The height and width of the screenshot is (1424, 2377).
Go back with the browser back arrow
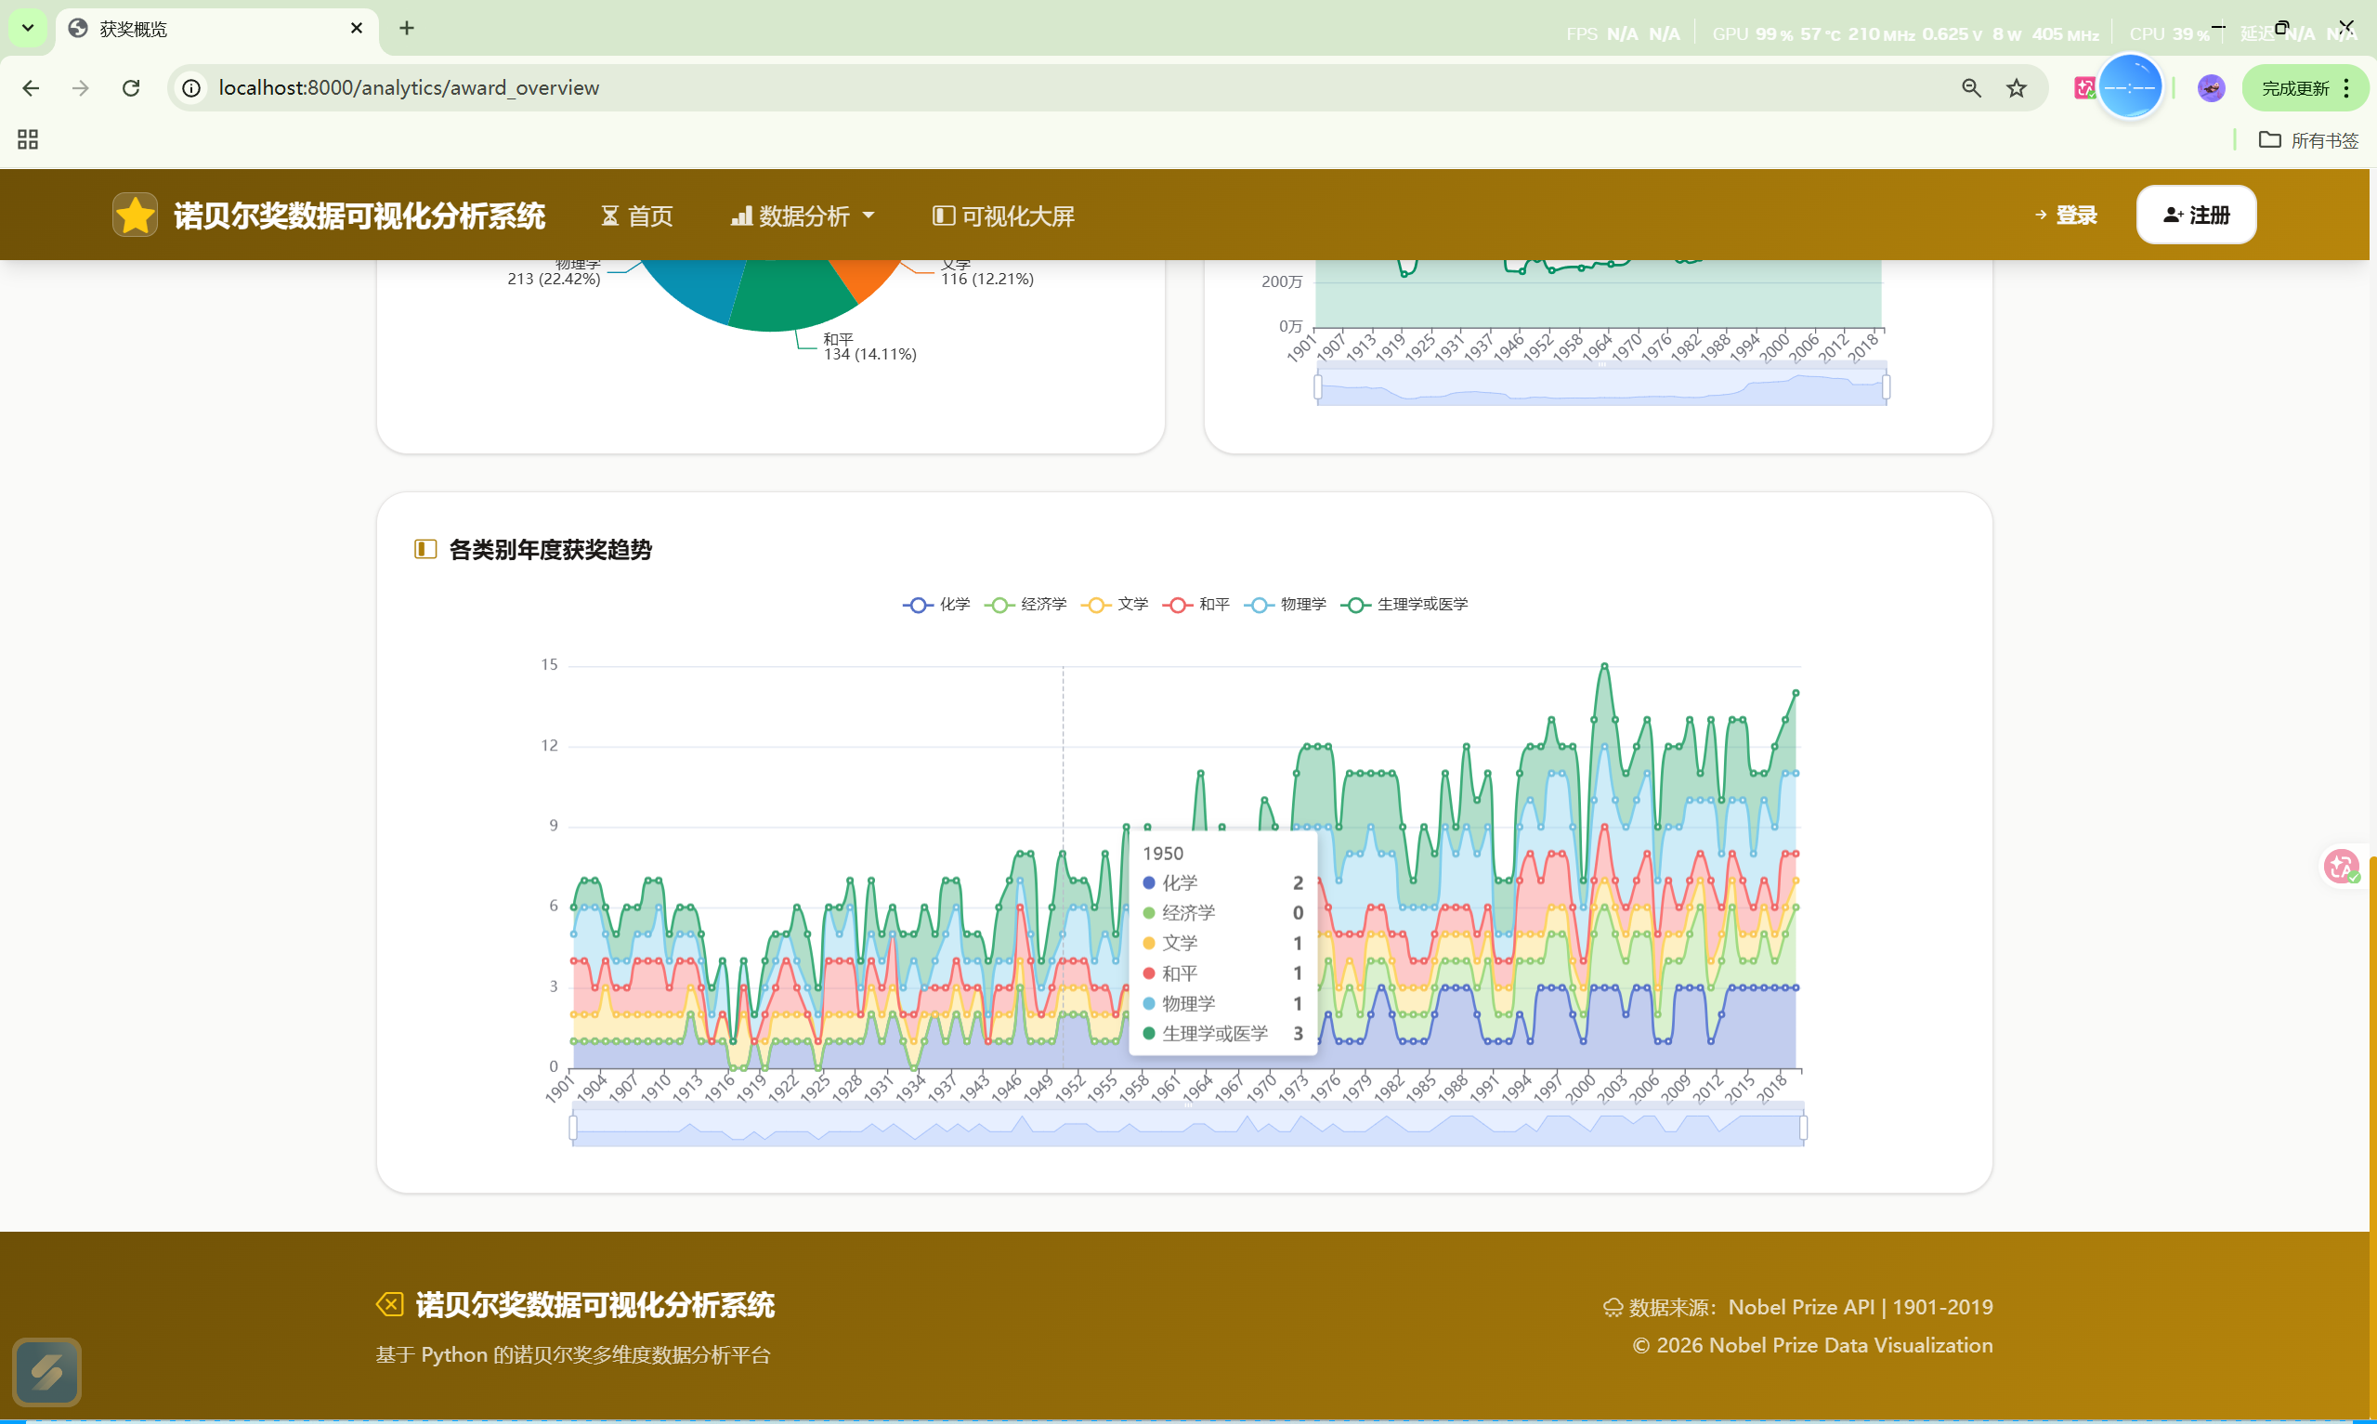[31, 88]
